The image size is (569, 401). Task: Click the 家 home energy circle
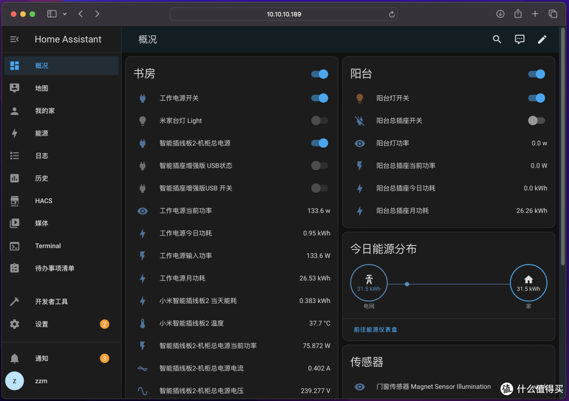tap(528, 282)
